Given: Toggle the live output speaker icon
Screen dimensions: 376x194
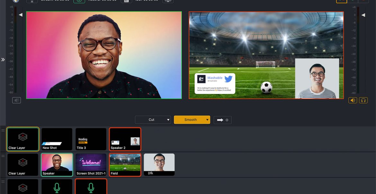Looking at the screenshot, I should click(x=353, y=100).
